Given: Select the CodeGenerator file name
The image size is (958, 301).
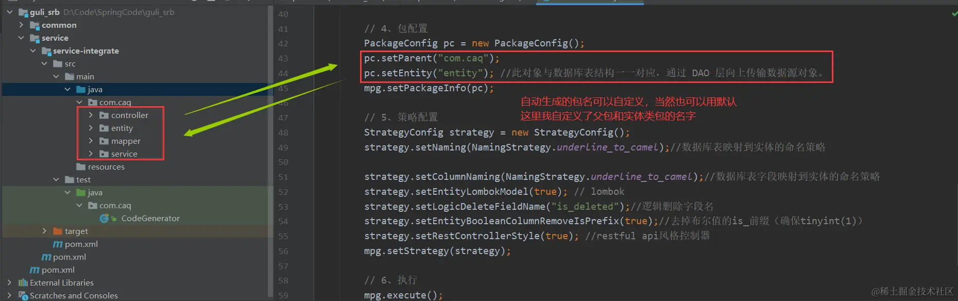Looking at the screenshot, I should [x=150, y=219].
